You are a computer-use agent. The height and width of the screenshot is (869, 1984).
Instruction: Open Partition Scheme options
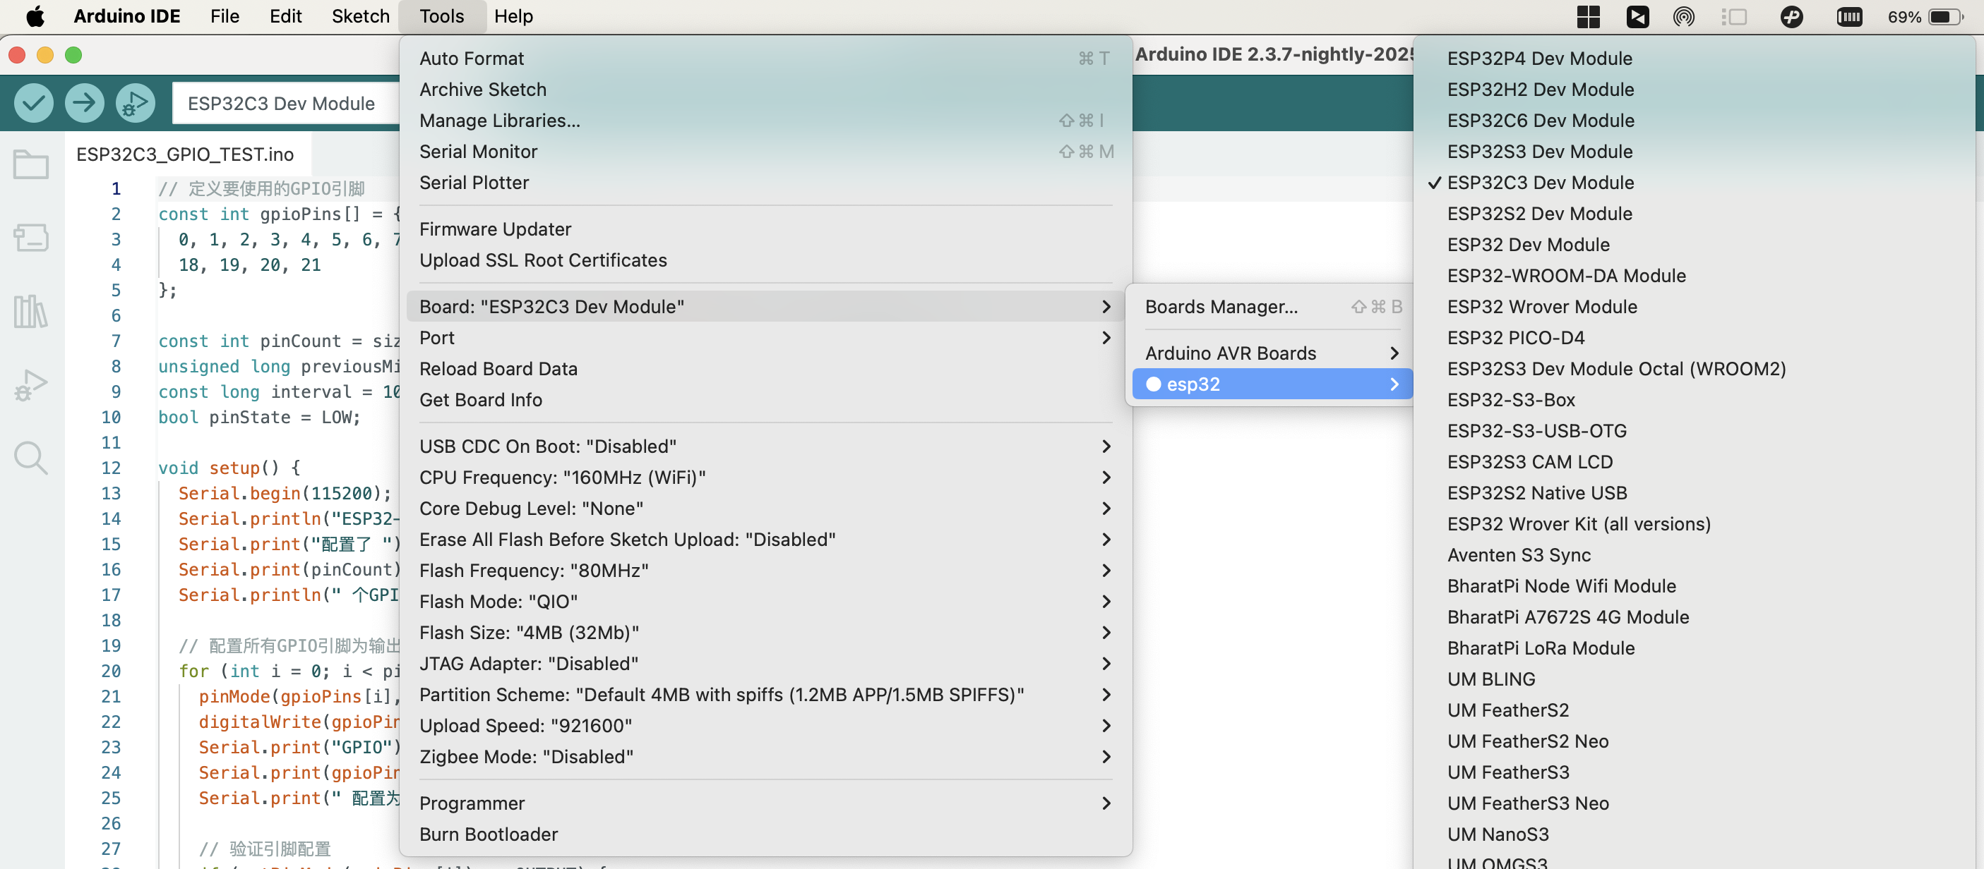point(765,694)
